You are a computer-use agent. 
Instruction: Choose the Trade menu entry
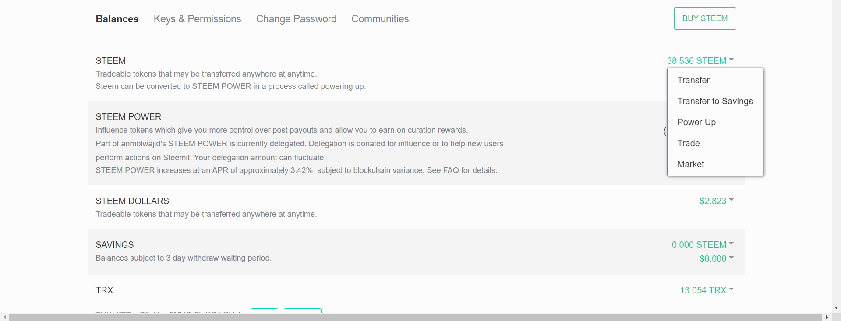(x=688, y=143)
